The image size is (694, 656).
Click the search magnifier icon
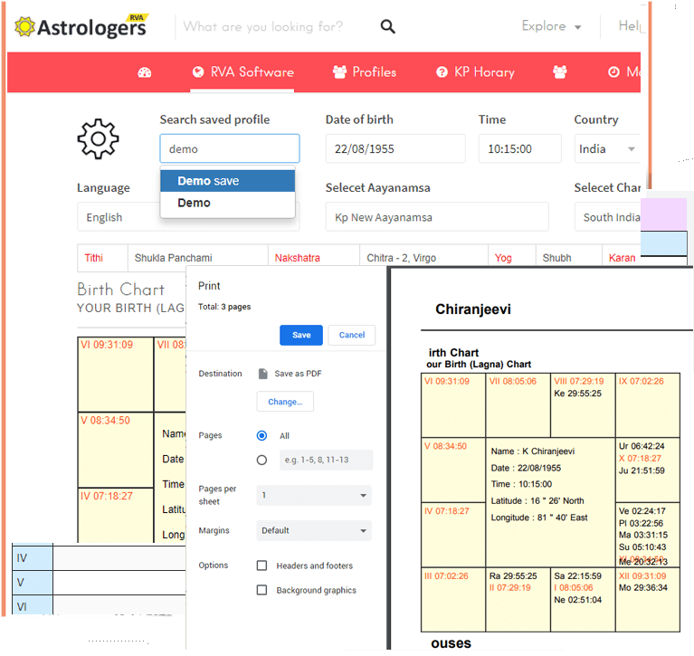pyautogui.click(x=387, y=27)
